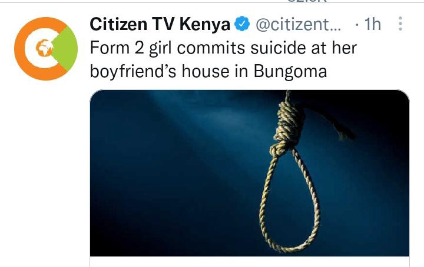
Task: Click the blue verified badge next to Citizen TV Kenya
Action: [x=242, y=24]
